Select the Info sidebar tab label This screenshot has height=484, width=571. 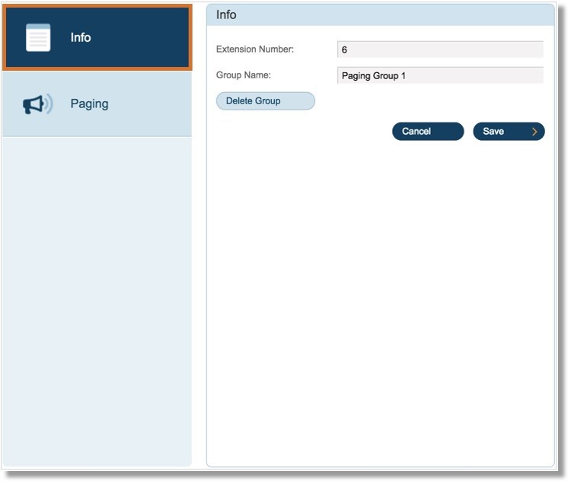[81, 37]
